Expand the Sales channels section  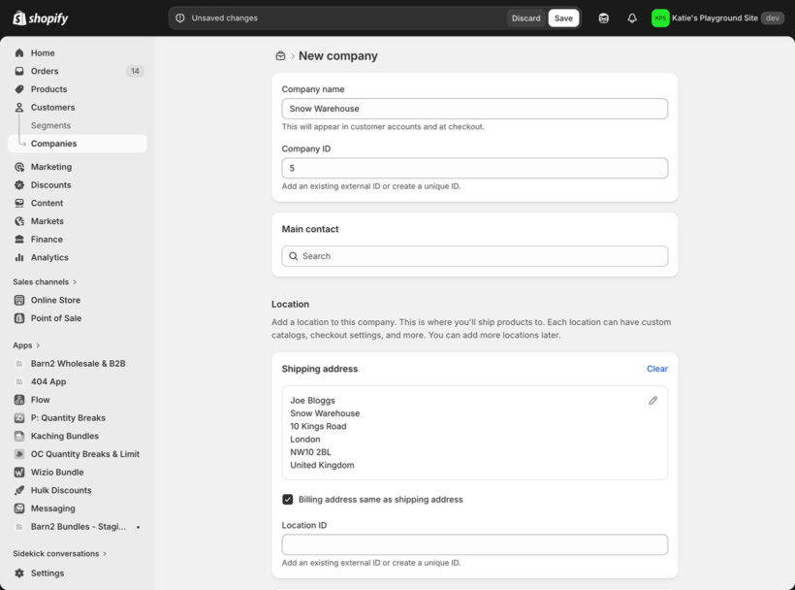[45, 282]
